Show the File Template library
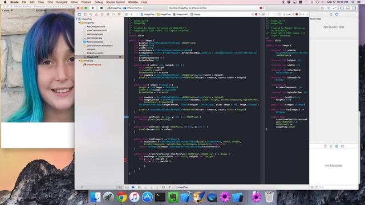This screenshot has height=205, width=365. pyautogui.click(x=325, y=146)
